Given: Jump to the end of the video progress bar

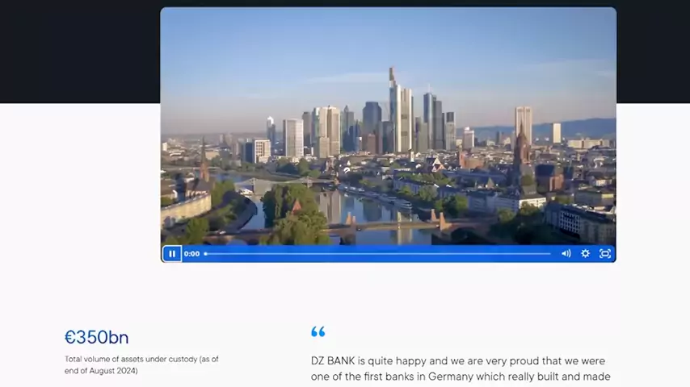Looking at the screenshot, I should 549,254.
